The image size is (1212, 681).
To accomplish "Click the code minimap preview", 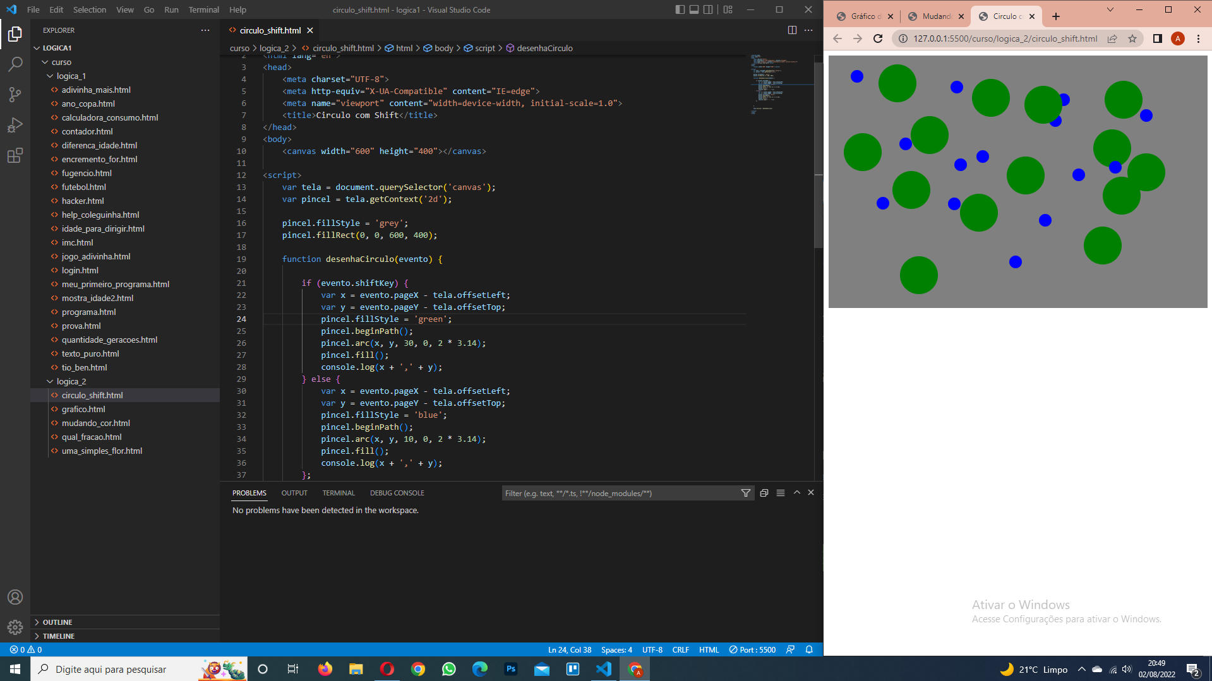I will [782, 85].
